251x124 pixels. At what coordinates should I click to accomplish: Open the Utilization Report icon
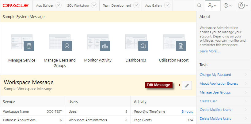coord(174,43)
